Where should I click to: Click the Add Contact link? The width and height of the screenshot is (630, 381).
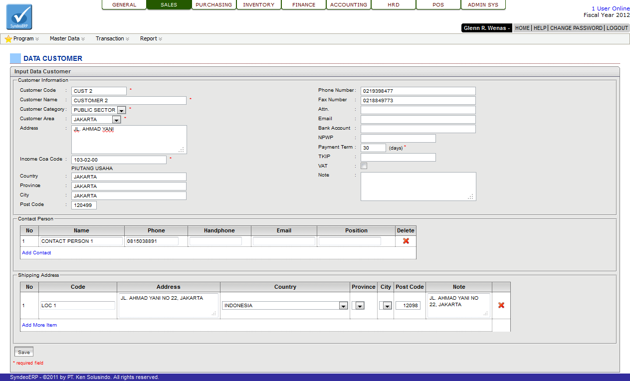pyautogui.click(x=36, y=253)
